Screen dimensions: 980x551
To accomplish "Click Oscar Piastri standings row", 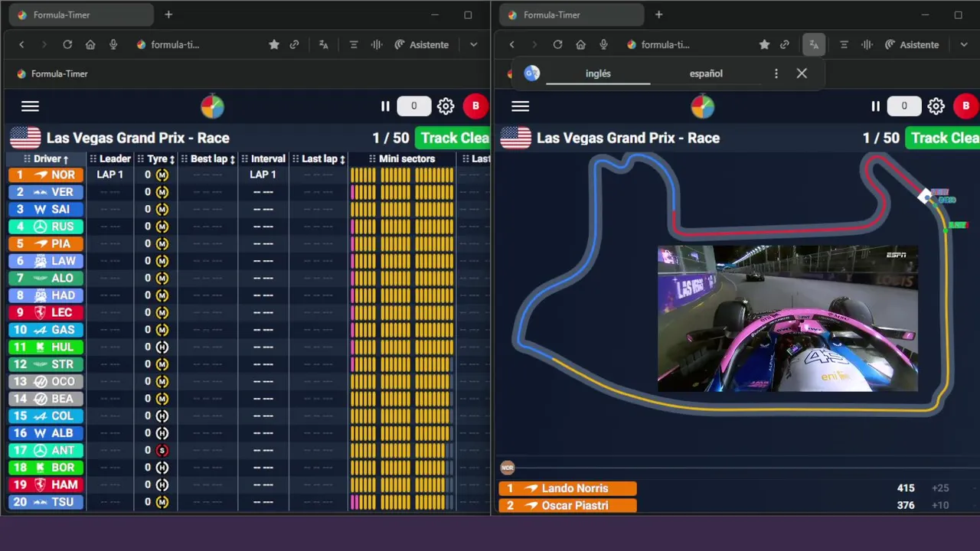I will pos(567,505).
